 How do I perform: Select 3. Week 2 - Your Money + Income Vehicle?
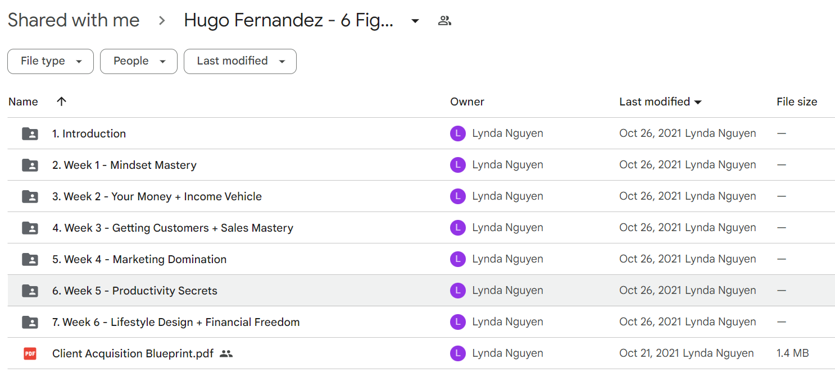157,196
